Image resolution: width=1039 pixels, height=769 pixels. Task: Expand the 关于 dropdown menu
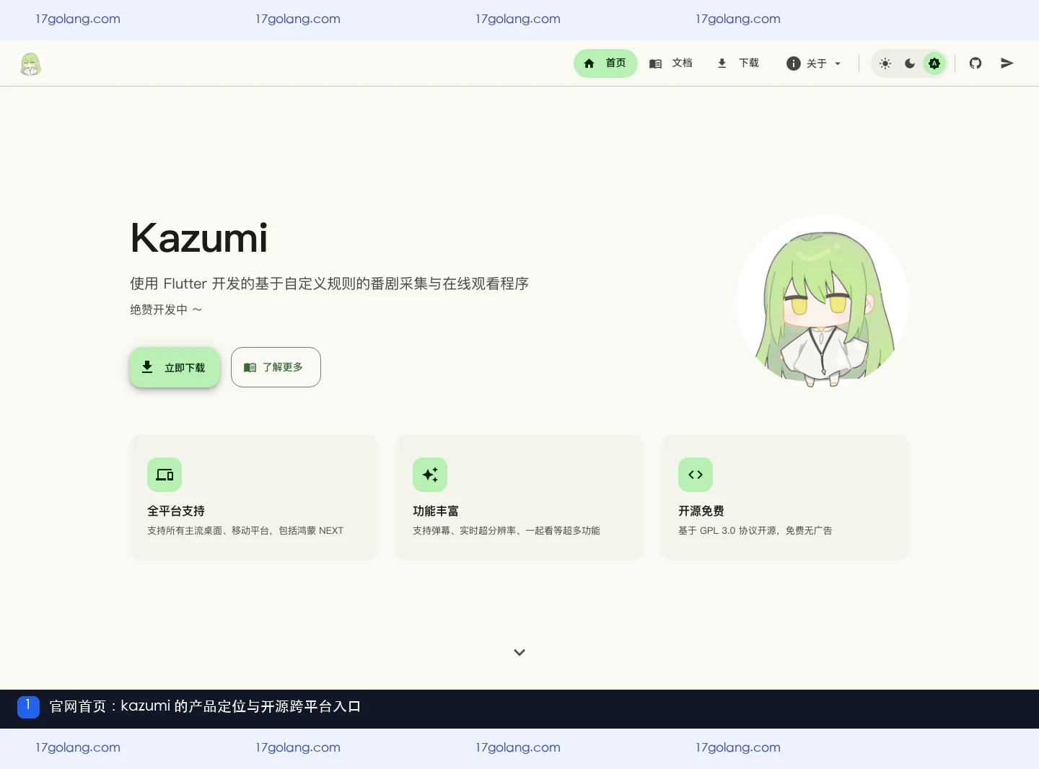pyautogui.click(x=813, y=63)
